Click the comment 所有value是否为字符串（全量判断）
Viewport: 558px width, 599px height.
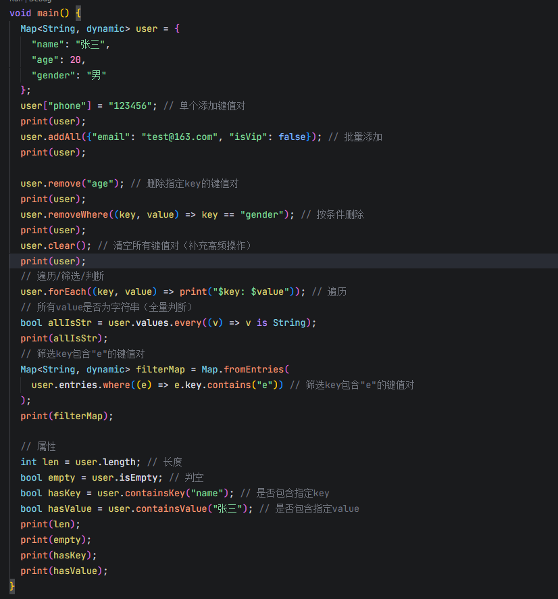pyautogui.click(x=107, y=307)
